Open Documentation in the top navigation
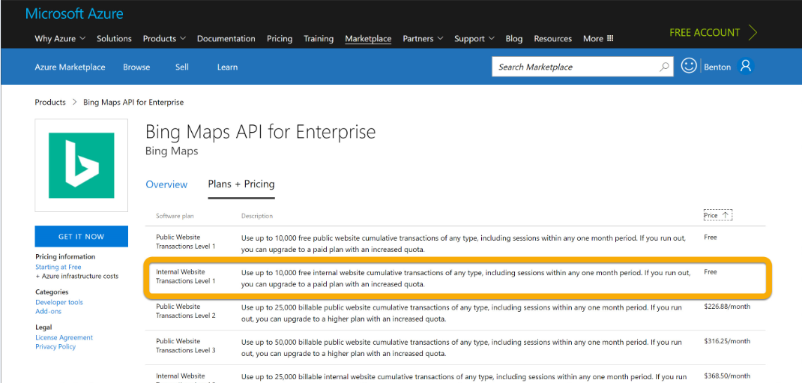 coord(226,39)
